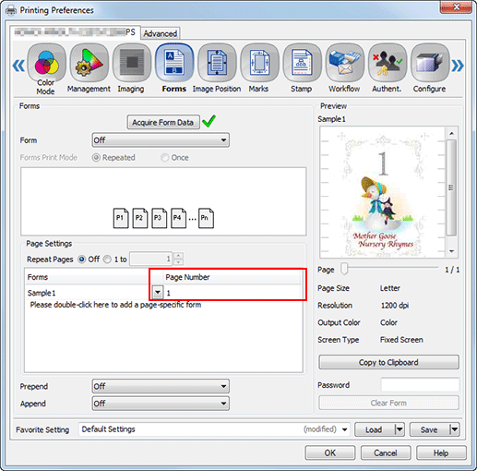Select the Sample1 row in Forms list
Image resolution: width=477 pixels, height=471 pixels.
tap(88, 293)
